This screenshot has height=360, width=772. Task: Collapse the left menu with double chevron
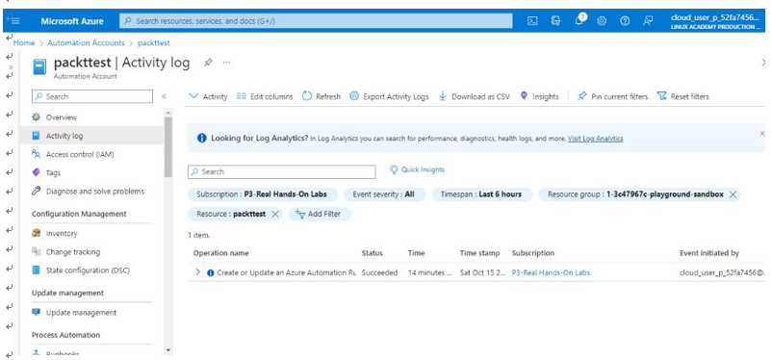tap(164, 96)
